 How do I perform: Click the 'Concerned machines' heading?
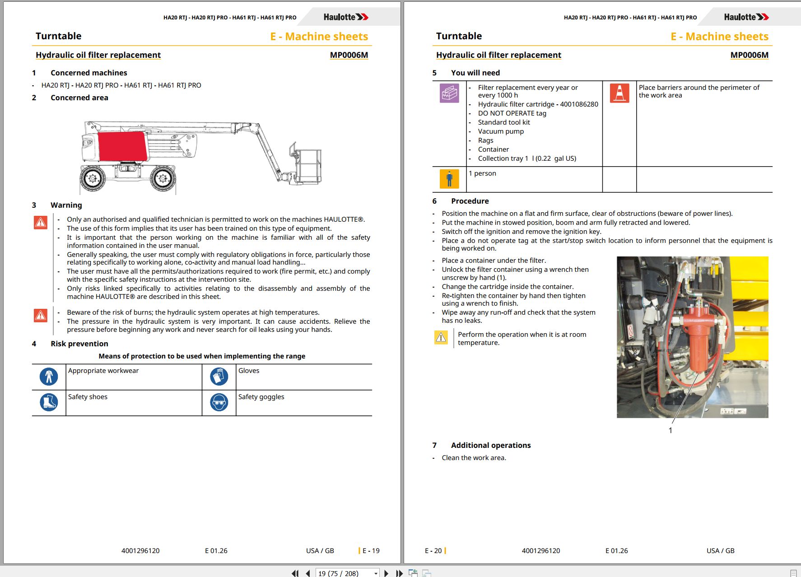[89, 73]
